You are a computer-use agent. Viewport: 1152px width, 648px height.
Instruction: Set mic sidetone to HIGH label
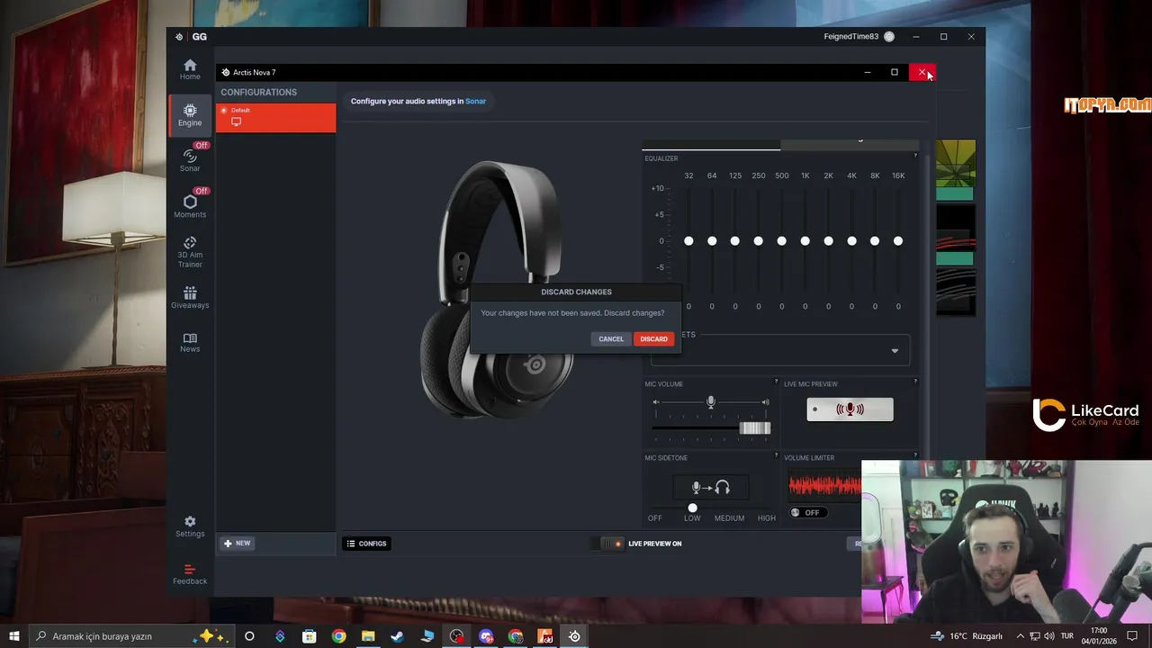pos(767,518)
